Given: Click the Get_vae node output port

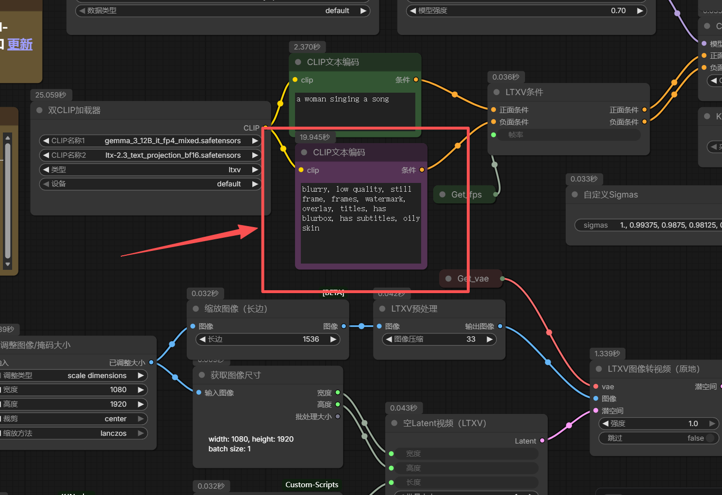Looking at the screenshot, I should pyautogui.click(x=502, y=279).
